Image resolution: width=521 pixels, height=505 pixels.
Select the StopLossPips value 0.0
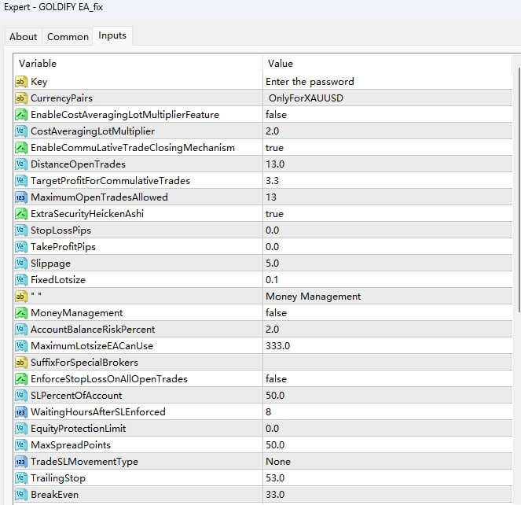point(272,230)
